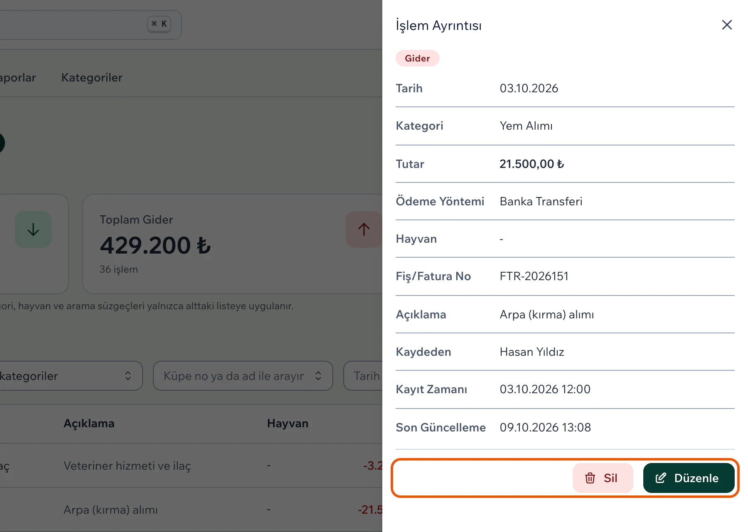
Task: Click the ⌘K shortcut badge in search
Action: pyautogui.click(x=159, y=24)
